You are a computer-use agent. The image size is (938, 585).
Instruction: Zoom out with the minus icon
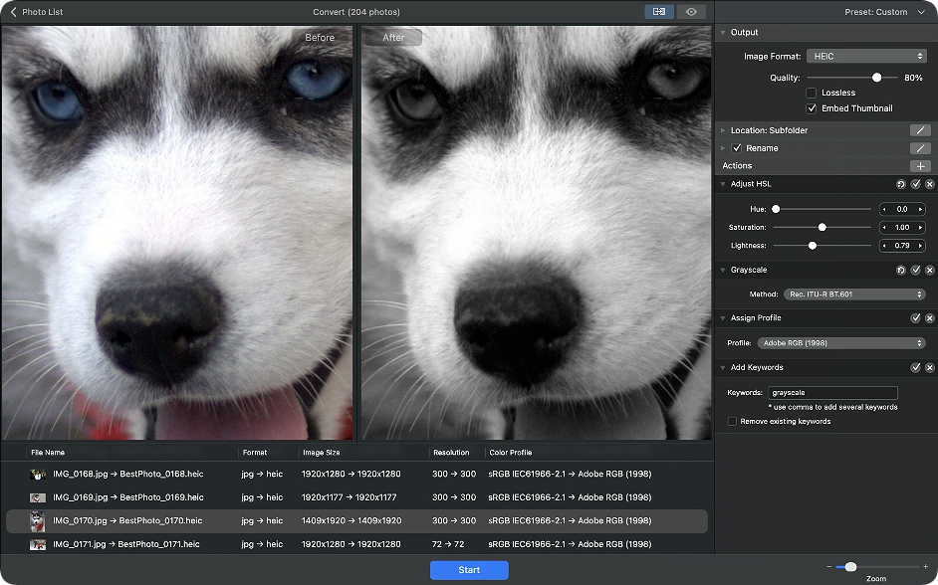pos(829,566)
